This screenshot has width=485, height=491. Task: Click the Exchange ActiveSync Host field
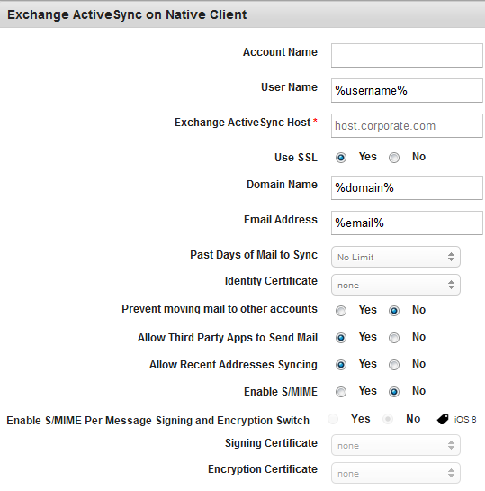coord(407,125)
